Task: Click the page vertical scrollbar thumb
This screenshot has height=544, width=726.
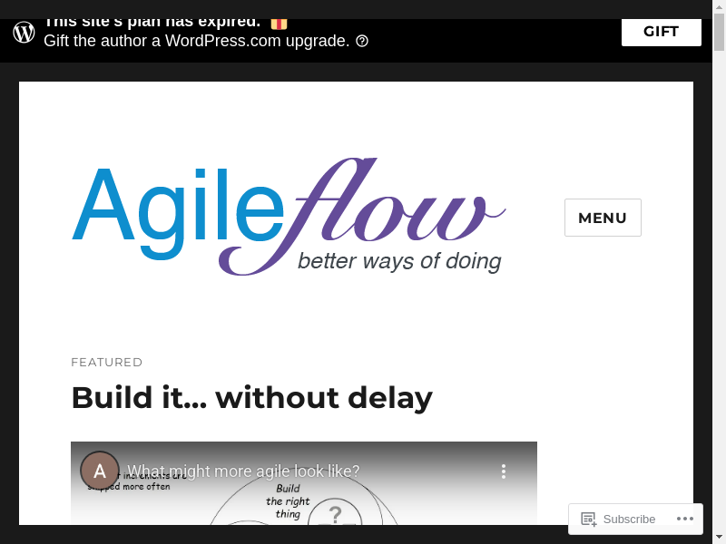Action: point(719,32)
